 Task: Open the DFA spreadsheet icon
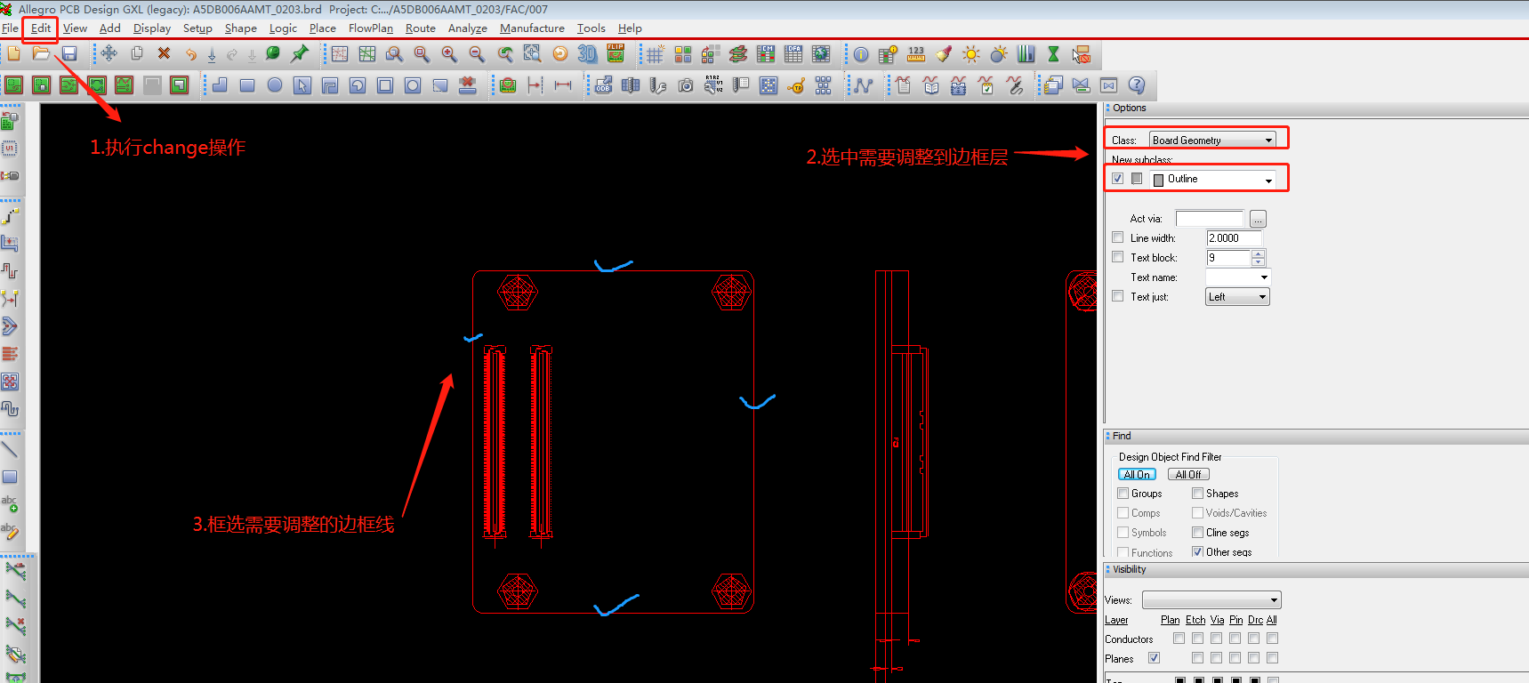793,54
